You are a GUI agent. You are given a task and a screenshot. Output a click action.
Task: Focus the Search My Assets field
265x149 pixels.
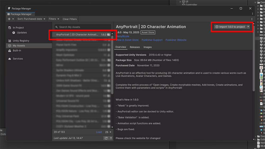[x=83, y=27]
